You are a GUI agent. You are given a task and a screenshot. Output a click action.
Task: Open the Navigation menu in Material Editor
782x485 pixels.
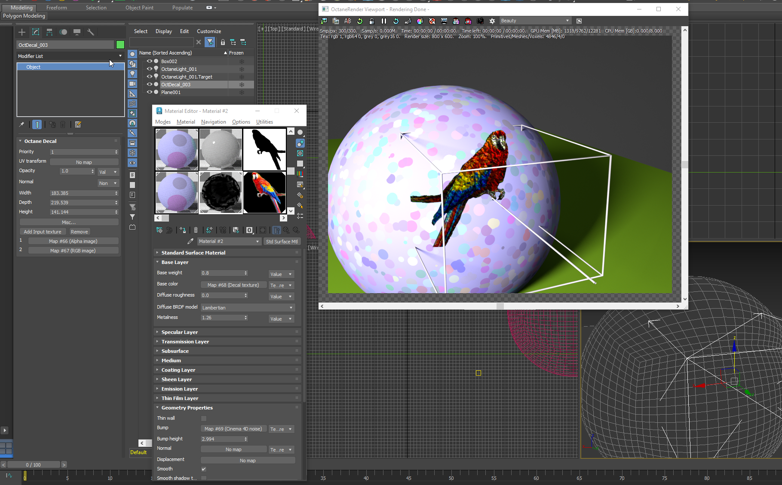coord(213,122)
